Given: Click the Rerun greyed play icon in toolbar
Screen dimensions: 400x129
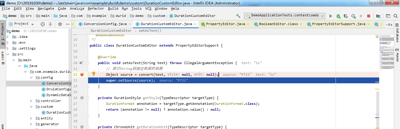Looking at the screenshot, I should [x=361, y=16].
